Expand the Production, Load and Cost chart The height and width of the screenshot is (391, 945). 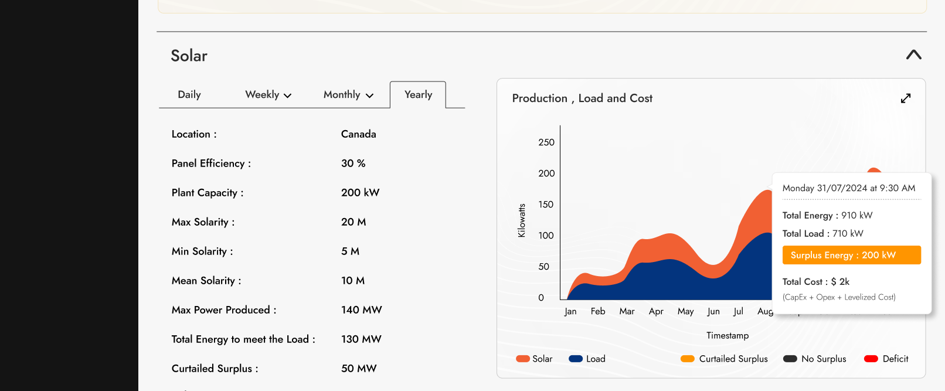point(906,98)
